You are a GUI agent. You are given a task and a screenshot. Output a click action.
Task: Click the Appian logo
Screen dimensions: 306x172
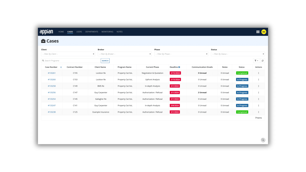tap(46, 31)
